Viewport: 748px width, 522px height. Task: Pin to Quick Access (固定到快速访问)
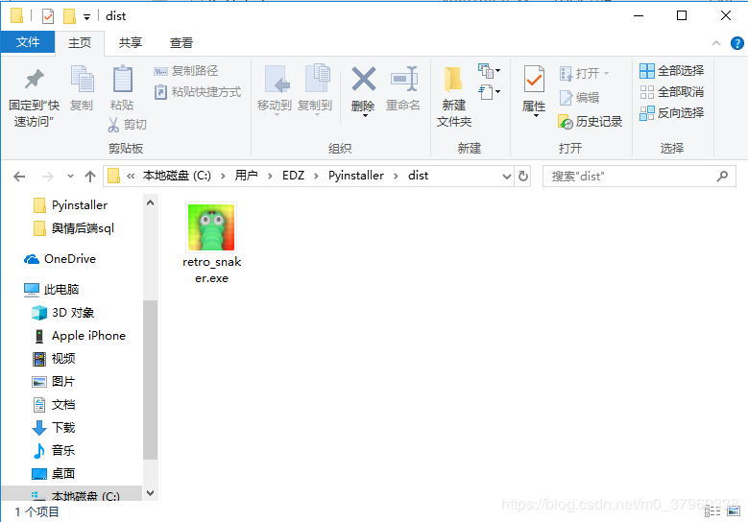pyautogui.click(x=34, y=99)
